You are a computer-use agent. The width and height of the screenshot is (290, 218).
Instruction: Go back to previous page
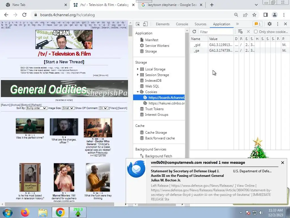pyautogui.click(x=6, y=15)
